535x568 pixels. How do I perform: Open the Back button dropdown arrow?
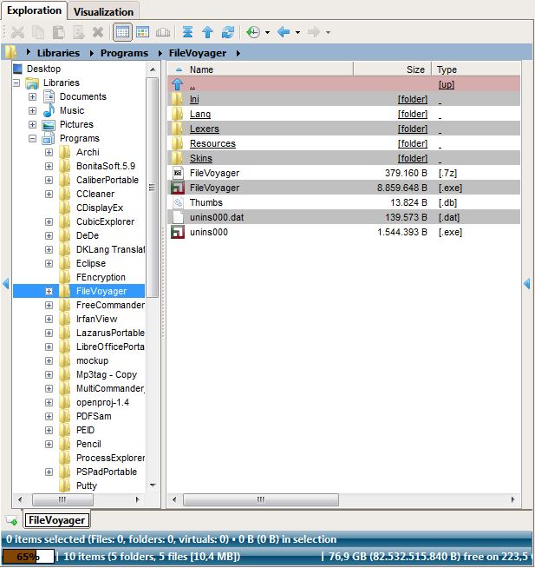pyautogui.click(x=297, y=33)
